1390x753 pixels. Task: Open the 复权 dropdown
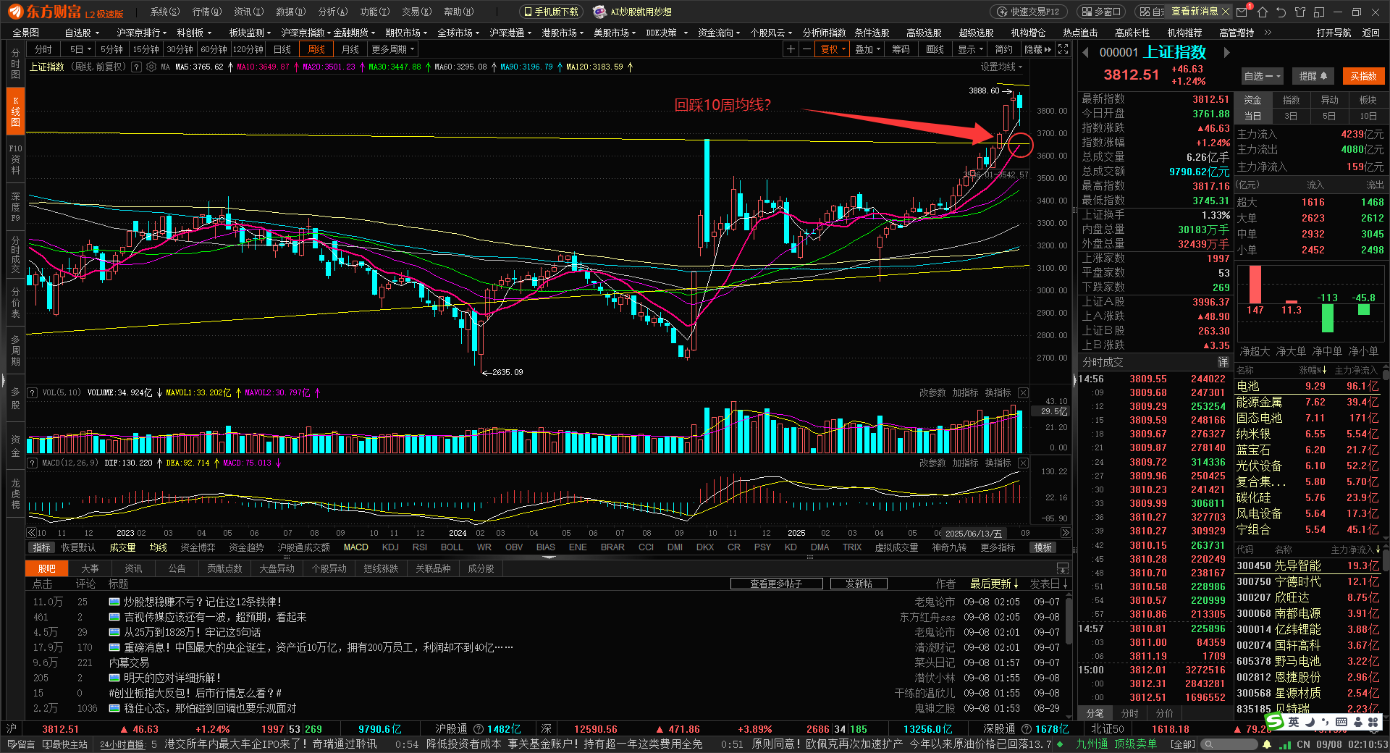(833, 49)
